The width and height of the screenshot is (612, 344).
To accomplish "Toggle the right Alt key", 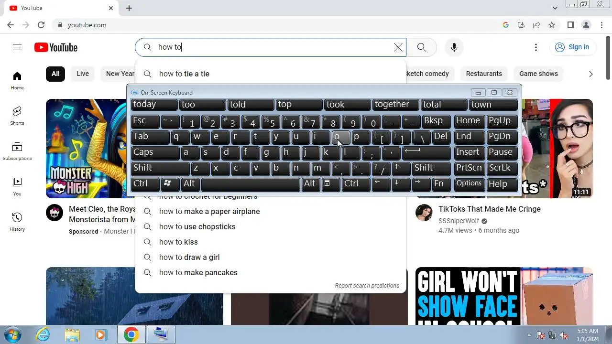I will pos(310,184).
